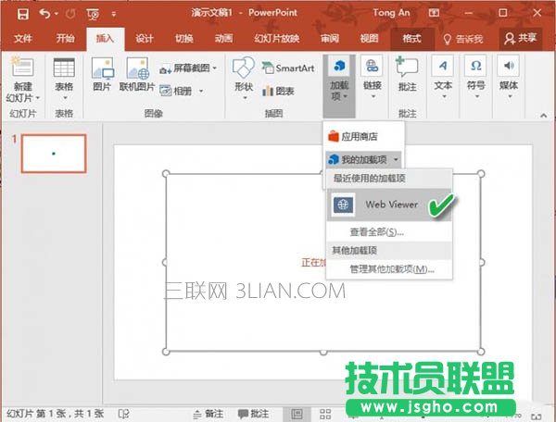Click the Ribbon Display Options icon
Image resolution: width=556 pixels, height=422 pixels.
tap(434, 13)
